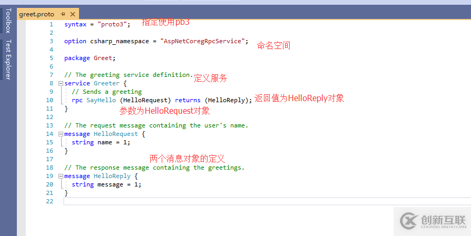
Task: Collapse the HelloReply message block
Action: [x=61, y=176]
